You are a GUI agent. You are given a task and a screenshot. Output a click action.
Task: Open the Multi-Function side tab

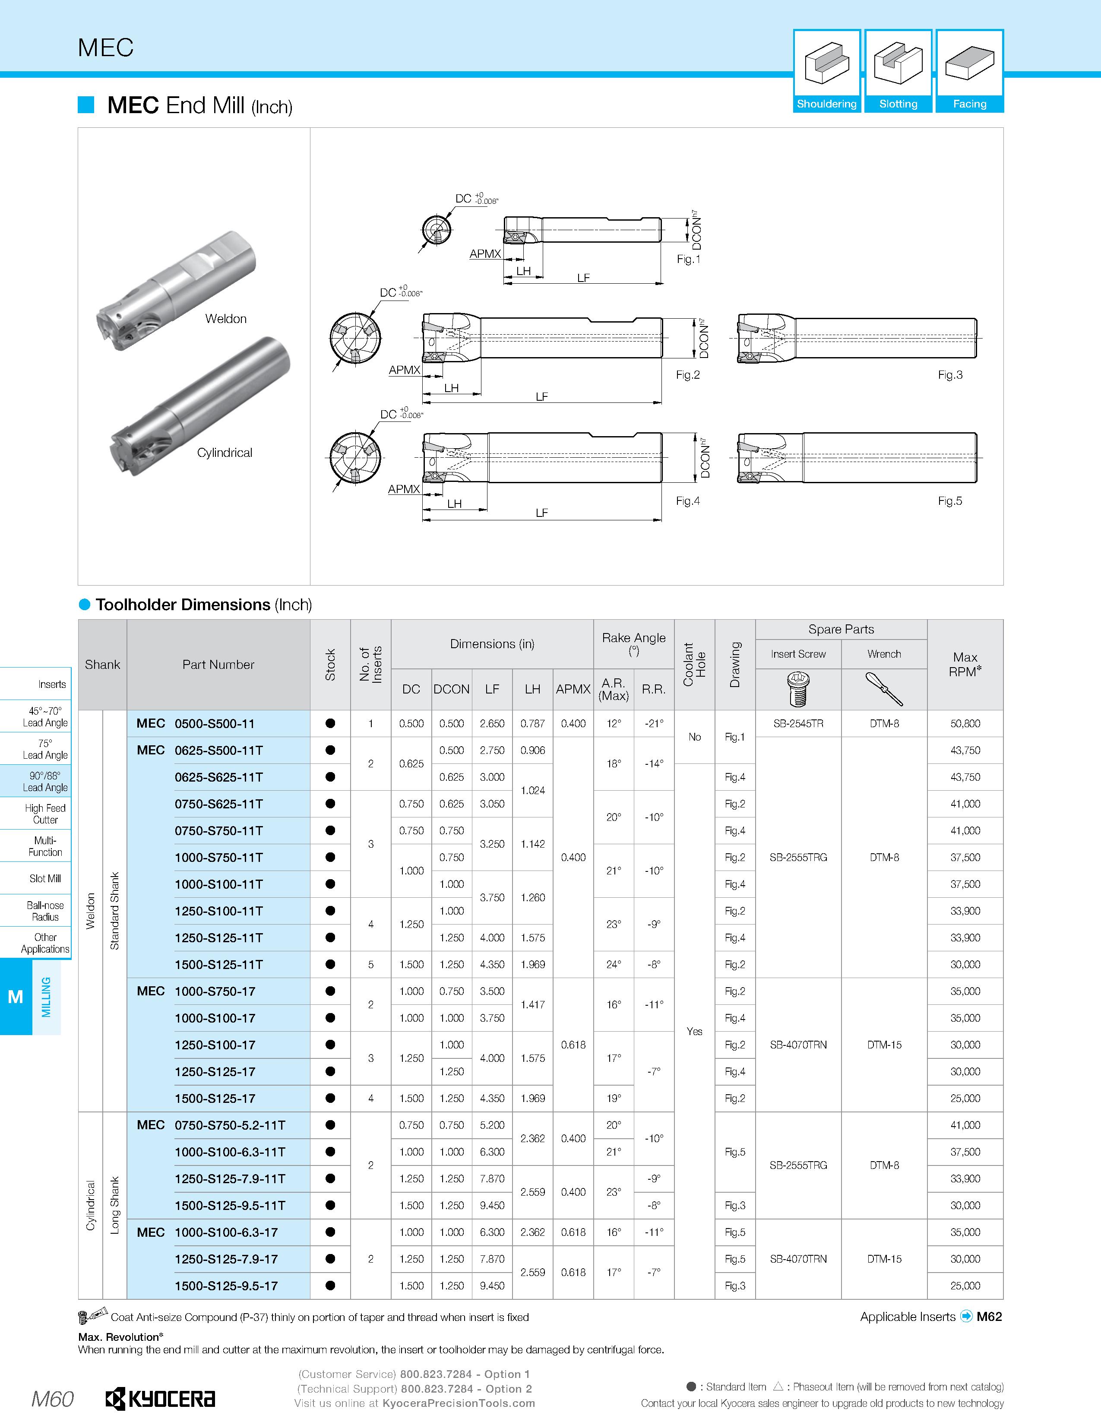click(35, 846)
